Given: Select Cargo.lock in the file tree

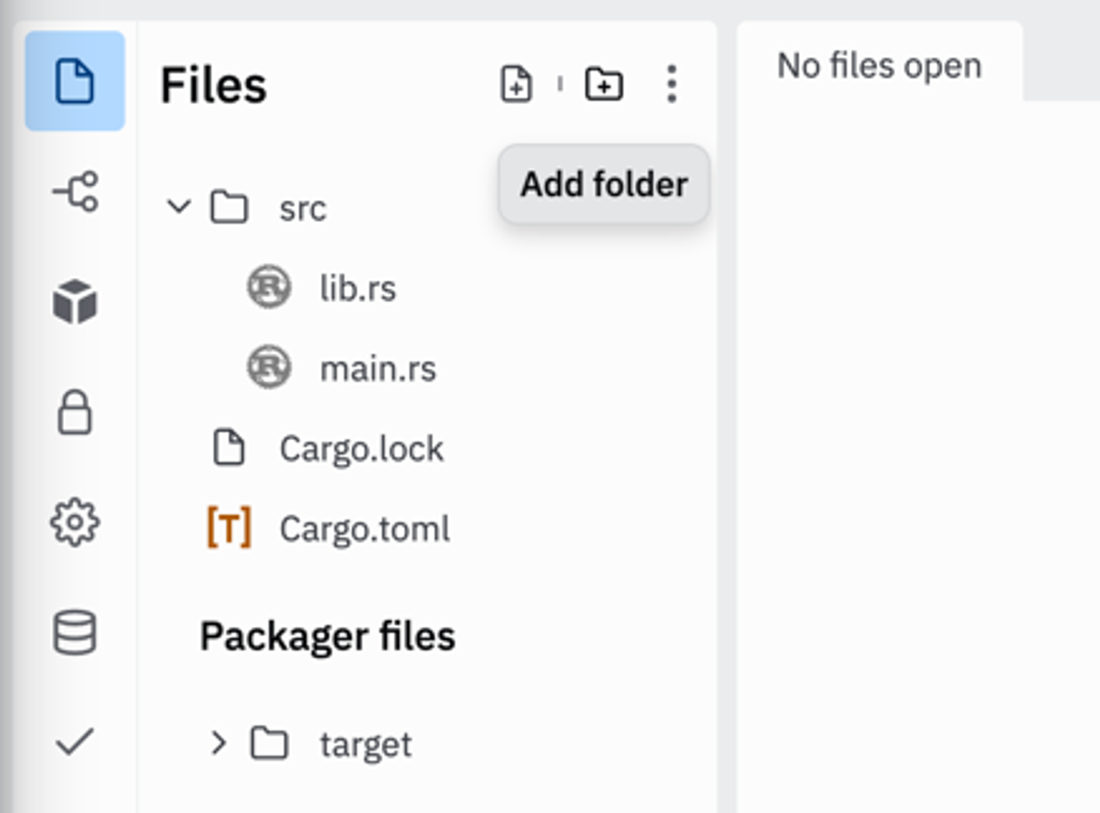Looking at the screenshot, I should [x=361, y=448].
